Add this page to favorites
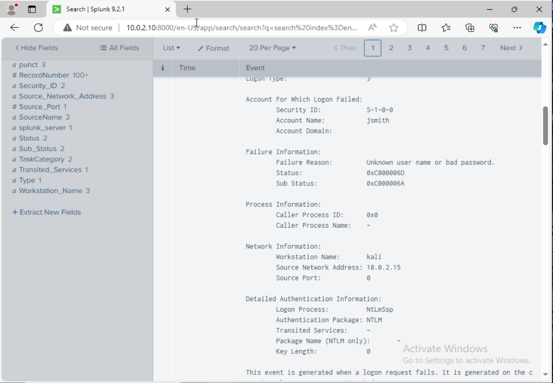 393,27
